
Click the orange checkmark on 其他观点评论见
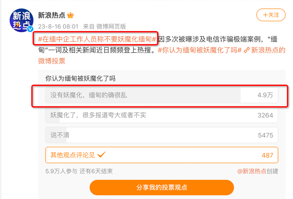pyautogui.click(x=102, y=155)
